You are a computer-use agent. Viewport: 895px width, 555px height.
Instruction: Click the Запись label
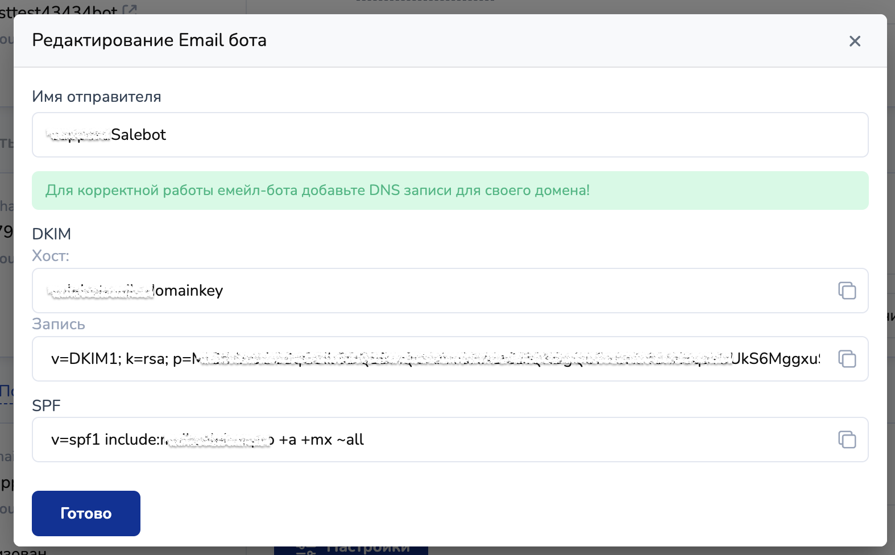(58, 324)
